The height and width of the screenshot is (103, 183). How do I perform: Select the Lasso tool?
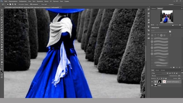click(2, 15)
